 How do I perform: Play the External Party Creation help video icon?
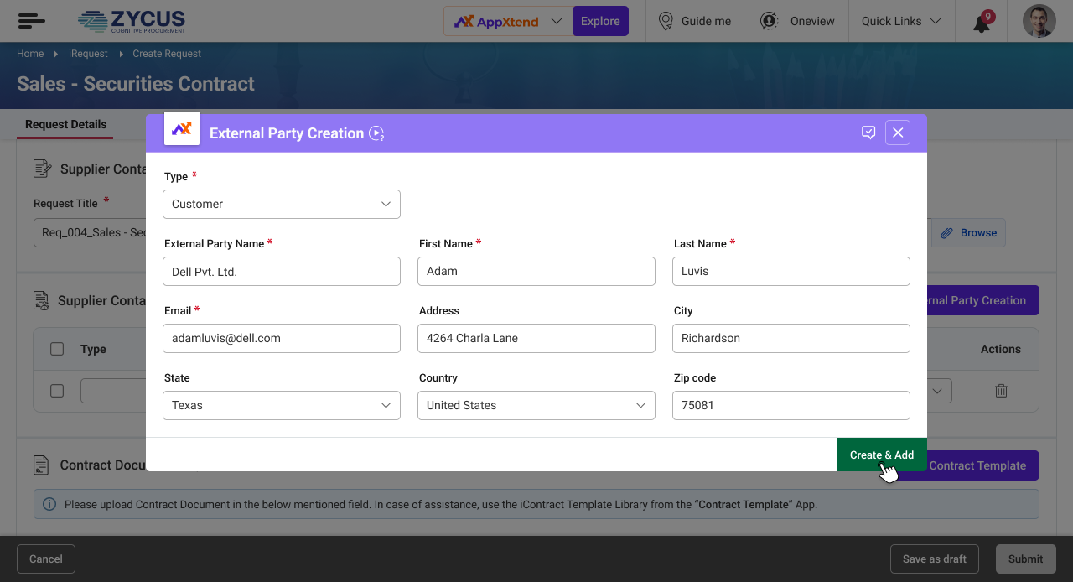(x=376, y=133)
